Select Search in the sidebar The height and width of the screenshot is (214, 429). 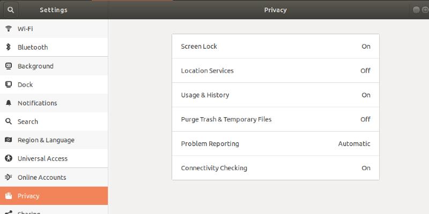click(x=28, y=121)
